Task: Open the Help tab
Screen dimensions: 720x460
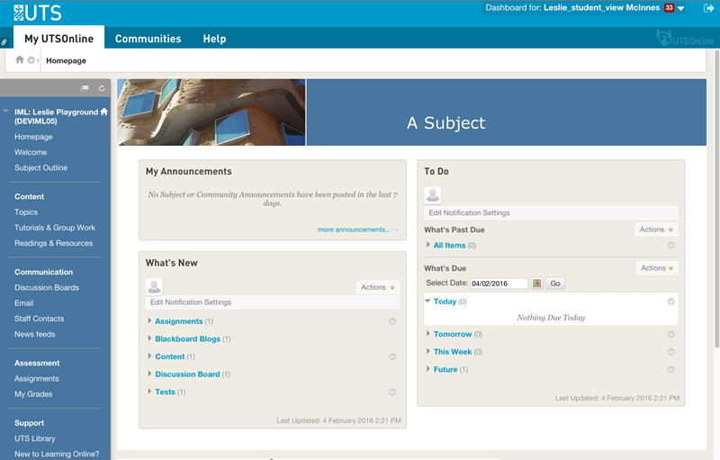Action: tap(214, 39)
